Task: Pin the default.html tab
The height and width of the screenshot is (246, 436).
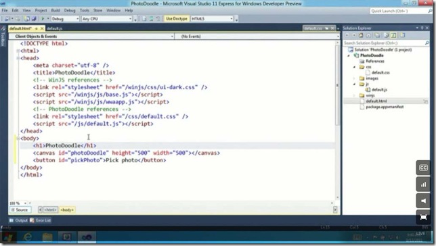Action: pyautogui.click(x=37, y=28)
